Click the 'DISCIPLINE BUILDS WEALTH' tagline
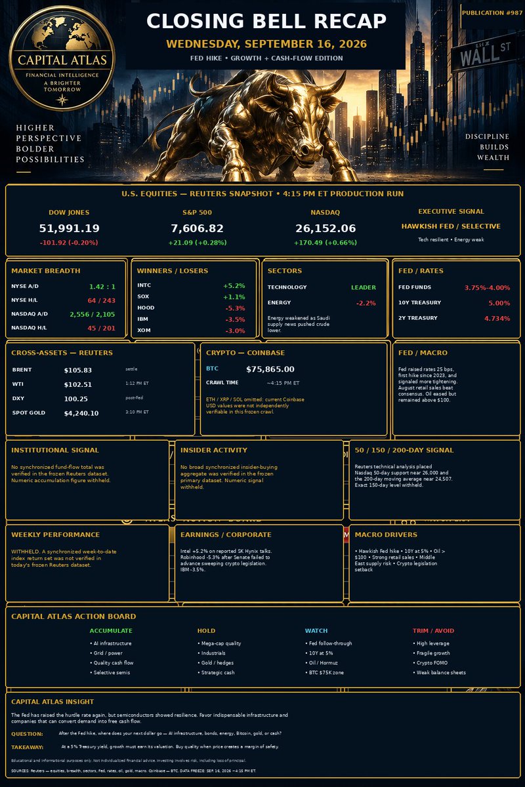The image size is (525, 787). [x=487, y=147]
